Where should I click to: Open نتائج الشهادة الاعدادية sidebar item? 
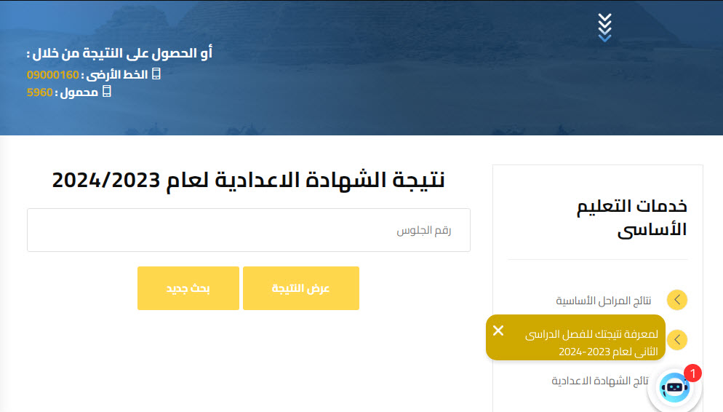pyautogui.click(x=600, y=381)
